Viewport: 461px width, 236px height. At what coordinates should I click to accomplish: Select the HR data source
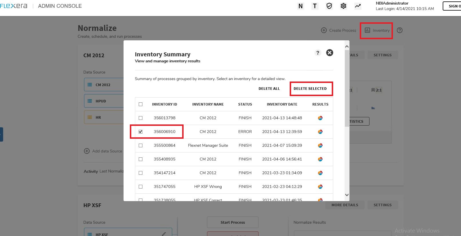104,117
